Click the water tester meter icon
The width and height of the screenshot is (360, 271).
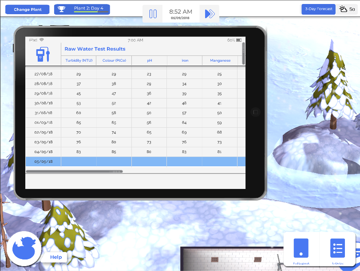click(x=43, y=55)
